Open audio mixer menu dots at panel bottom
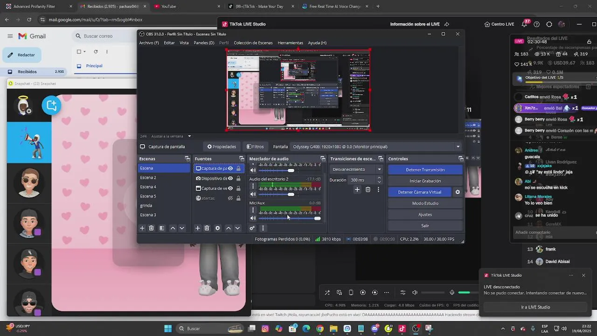 click(263, 228)
